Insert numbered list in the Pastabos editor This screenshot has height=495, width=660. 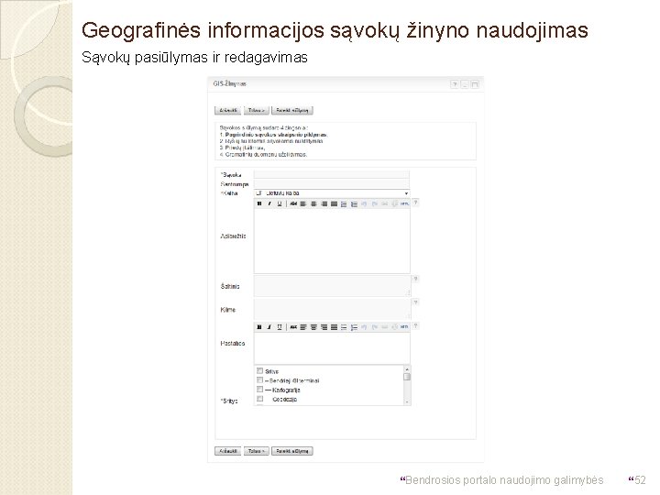(x=354, y=327)
